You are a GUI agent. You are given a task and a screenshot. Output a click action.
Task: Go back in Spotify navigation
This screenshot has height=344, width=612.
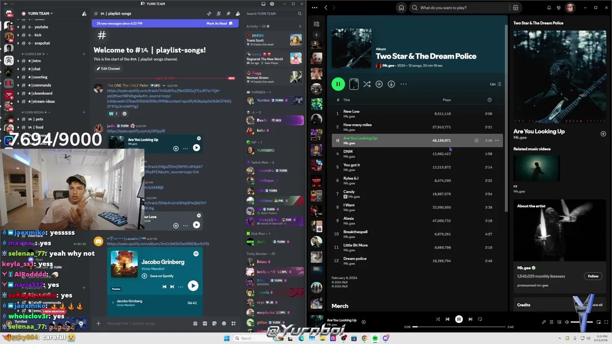pos(326,8)
